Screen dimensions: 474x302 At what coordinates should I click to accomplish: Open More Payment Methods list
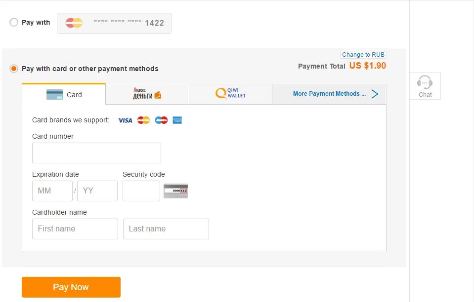click(x=329, y=94)
